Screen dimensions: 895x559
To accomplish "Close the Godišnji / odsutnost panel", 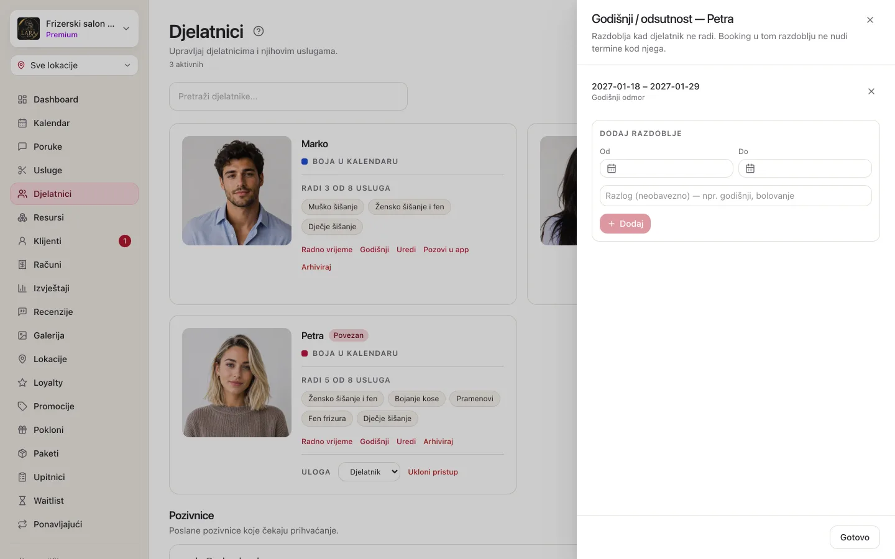I will click(870, 20).
